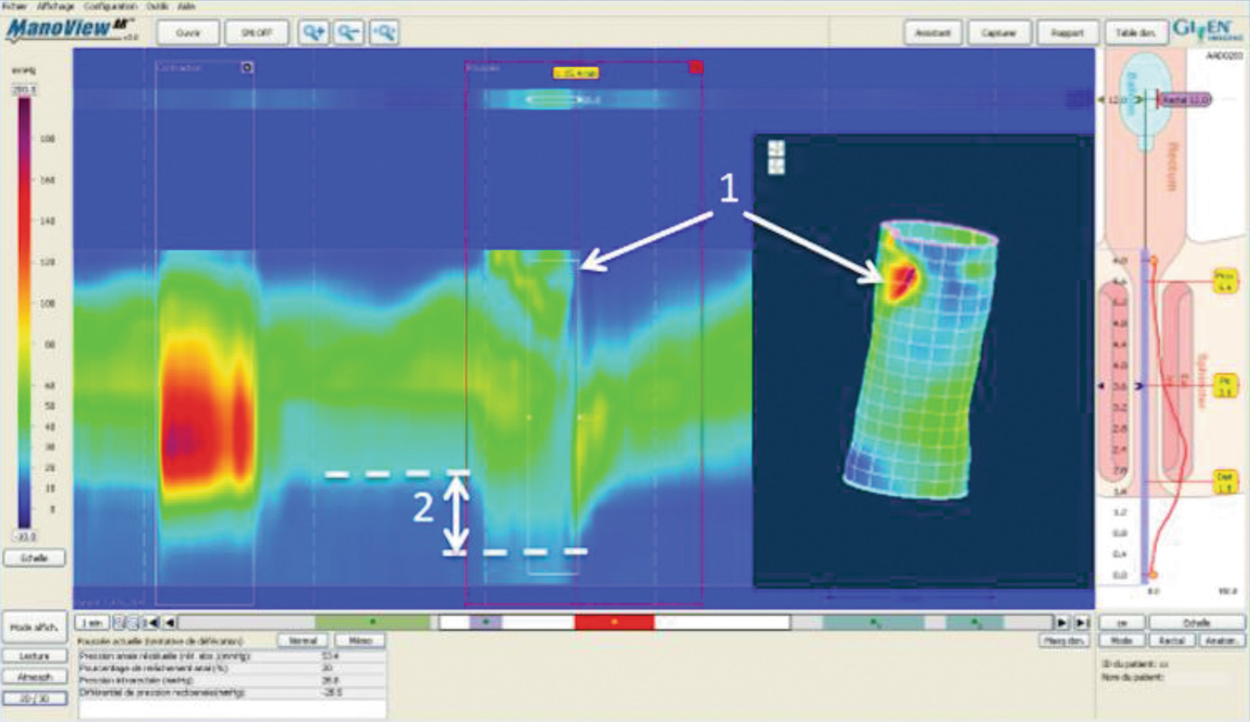Click the zoom out magnifier icon
The height and width of the screenshot is (722, 1250).
point(348,33)
